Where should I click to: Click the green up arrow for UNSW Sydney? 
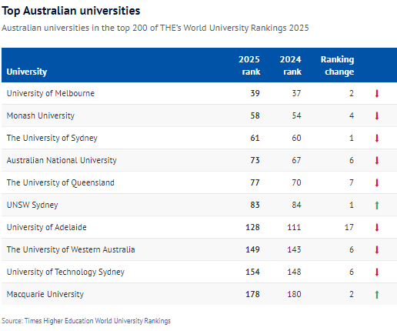click(x=377, y=205)
